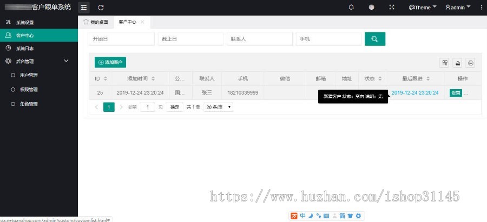487x222 pixels.
Task: Click the 地址 column header
Action: point(347,79)
